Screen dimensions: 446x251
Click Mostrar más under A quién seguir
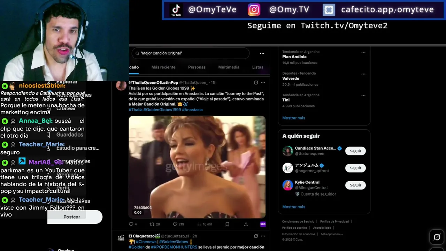click(x=294, y=207)
